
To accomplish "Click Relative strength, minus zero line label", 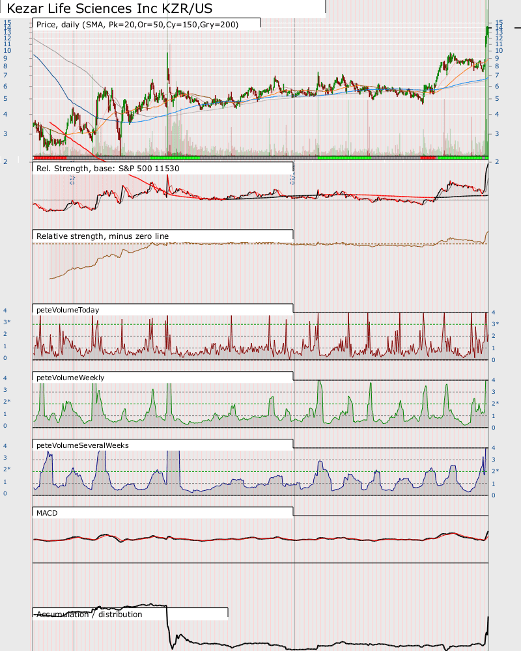I will click(103, 236).
